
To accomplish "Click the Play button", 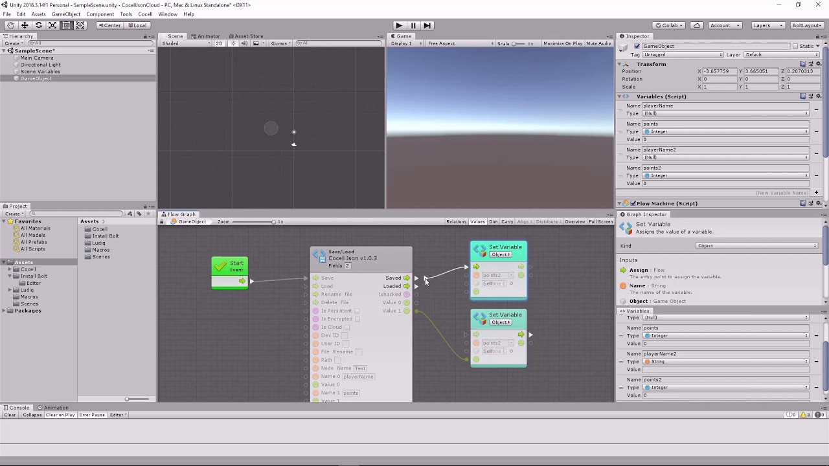I will pyautogui.click(x=399, y=25).
